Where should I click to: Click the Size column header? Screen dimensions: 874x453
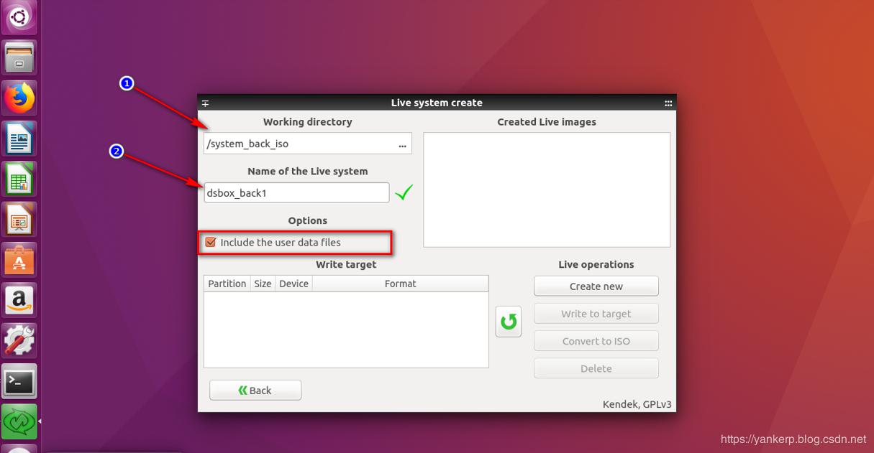point(263,284)
